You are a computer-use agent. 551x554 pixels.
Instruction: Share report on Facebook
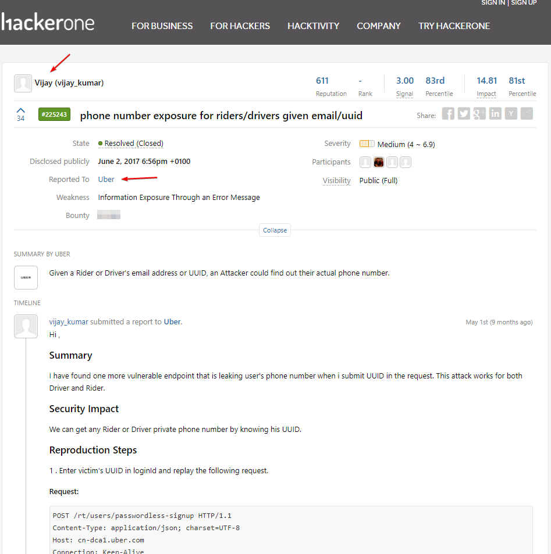(x=448, y=114)
